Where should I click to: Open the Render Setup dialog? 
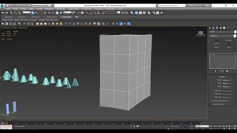point(154,13)
